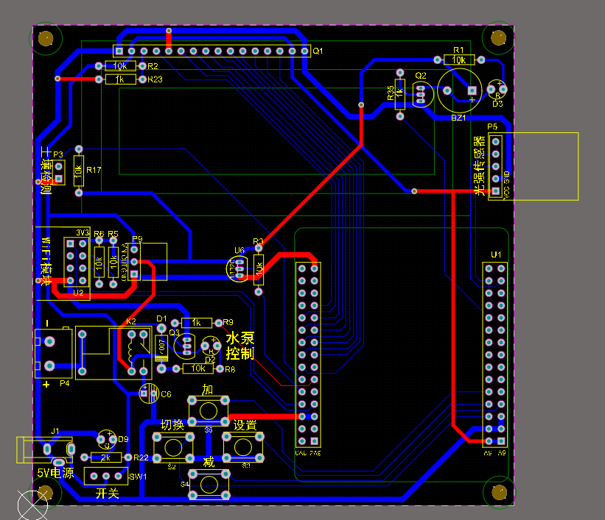Screen dimensions: 605x520
Task: Select the Q1 designator text
Action: point(318,51)
